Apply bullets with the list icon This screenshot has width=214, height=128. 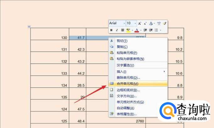[156, 30]
